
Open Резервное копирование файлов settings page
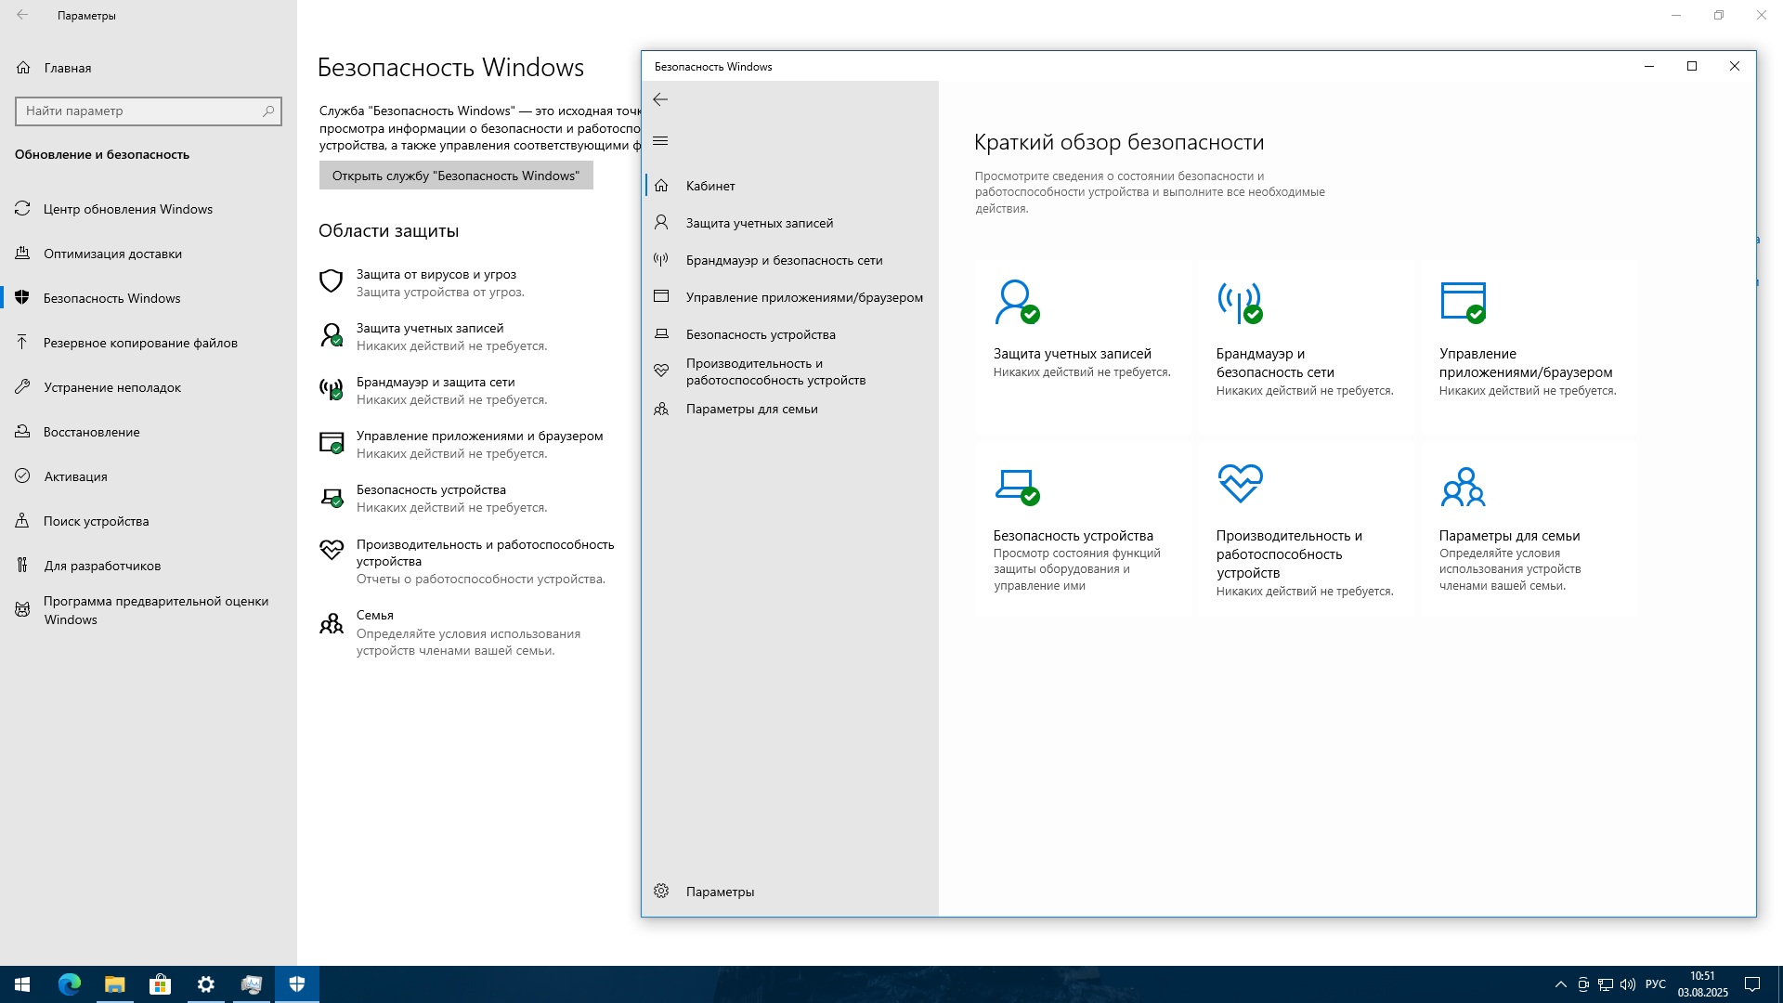click(149, 343)
